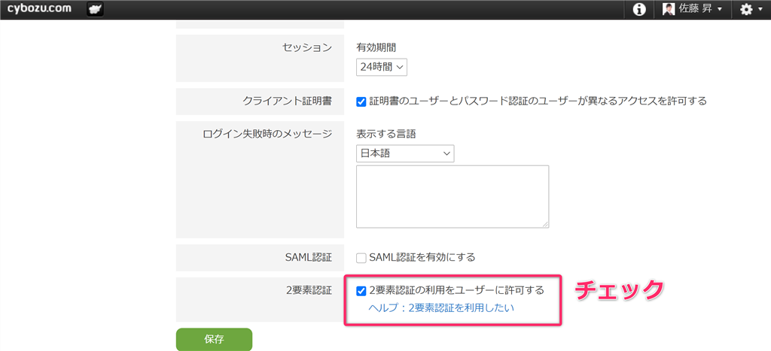Click the 有効期間 label text
771x351 pixels.
coord(376,47)
